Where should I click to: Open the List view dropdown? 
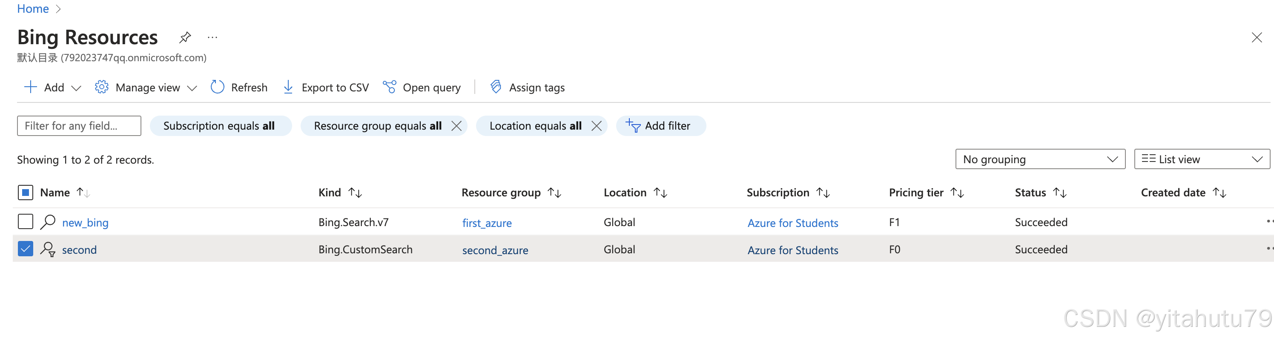1201,159
